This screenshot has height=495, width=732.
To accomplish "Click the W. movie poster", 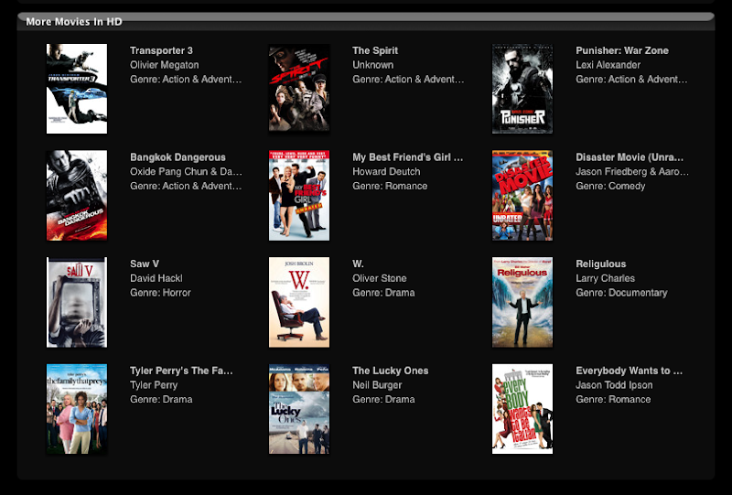I will pyautogui.click(x=299, y=302).
